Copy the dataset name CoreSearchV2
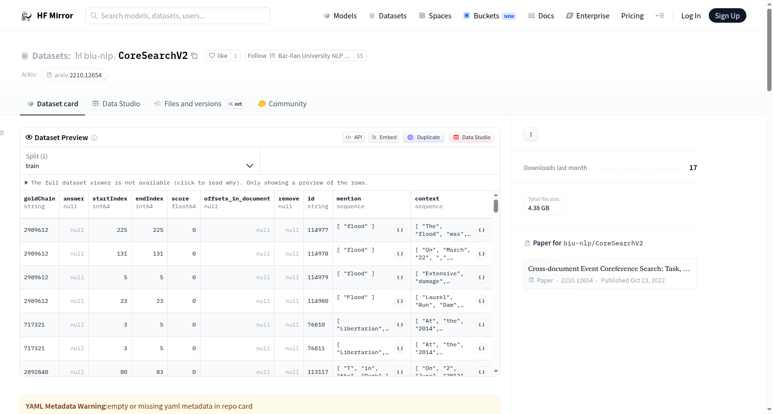 click(194, 56)
